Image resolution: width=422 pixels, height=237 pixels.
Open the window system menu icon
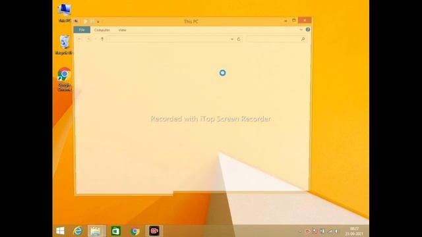76,21
